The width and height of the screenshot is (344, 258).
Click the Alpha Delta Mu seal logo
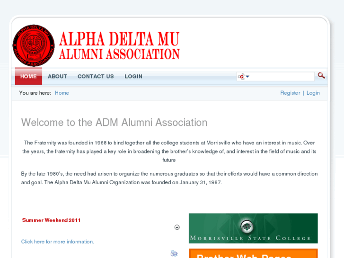[x=34, y=46]
